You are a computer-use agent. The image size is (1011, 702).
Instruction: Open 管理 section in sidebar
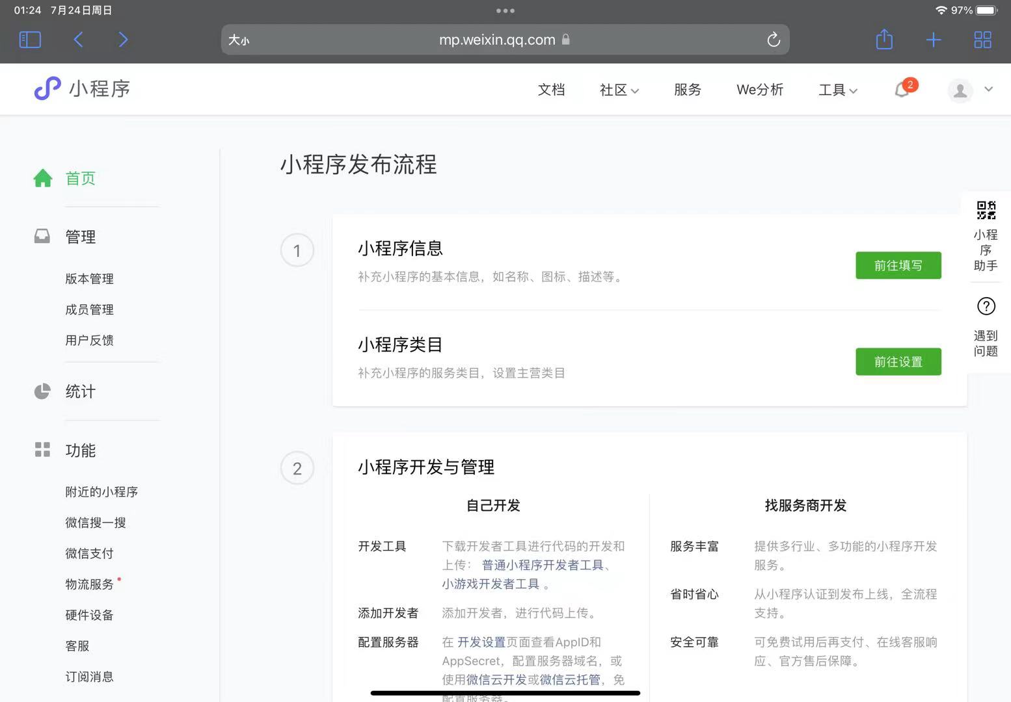81,237
